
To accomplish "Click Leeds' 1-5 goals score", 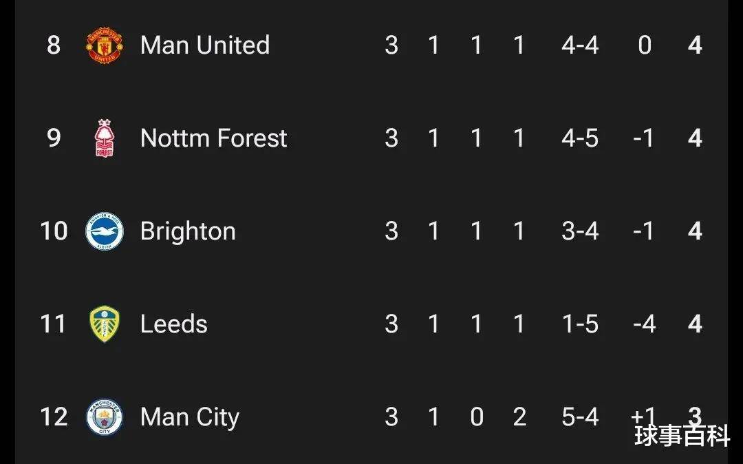I will [579, 324].
